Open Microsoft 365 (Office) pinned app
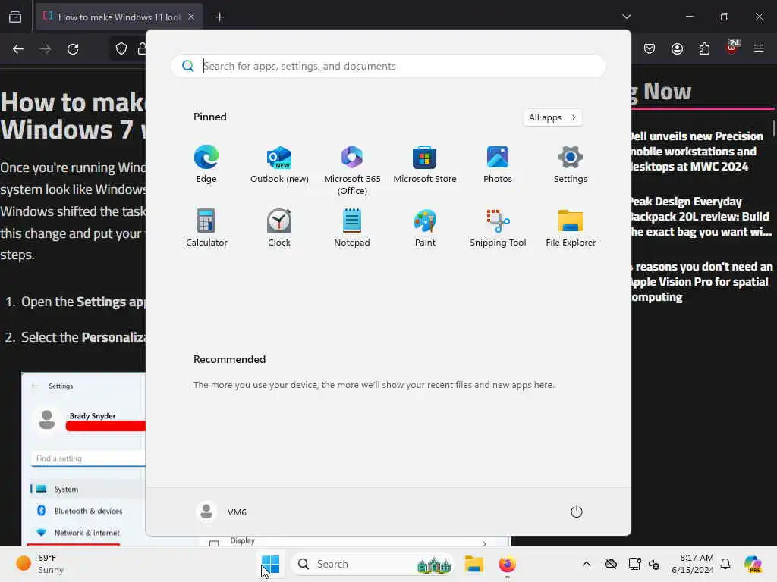This screenshot has width=777, height=582. [352, 171]
